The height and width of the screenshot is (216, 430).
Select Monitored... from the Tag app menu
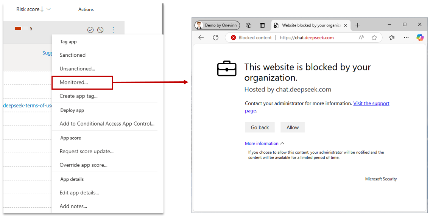tap(74, 82)
